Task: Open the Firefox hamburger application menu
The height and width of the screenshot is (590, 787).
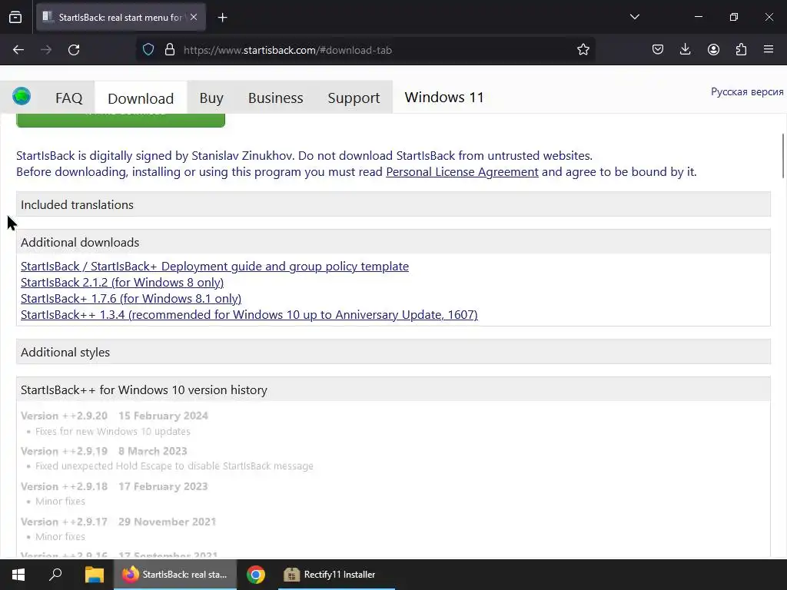Action: (x=769, y=50)
